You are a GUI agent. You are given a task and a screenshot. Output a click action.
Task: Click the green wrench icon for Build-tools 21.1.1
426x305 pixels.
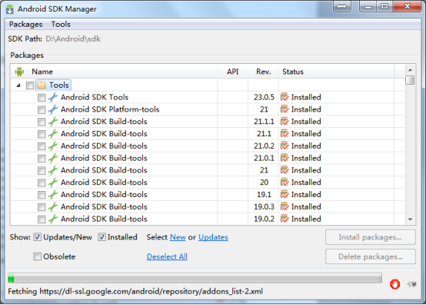coord(53,122)
